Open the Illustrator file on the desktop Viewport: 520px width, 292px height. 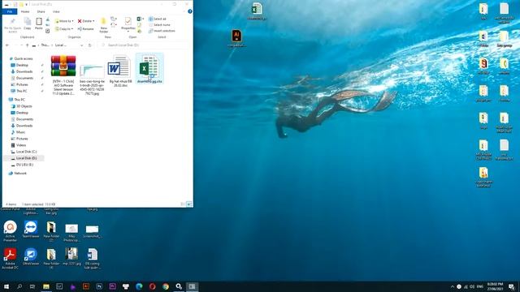[x=236, y=38]
